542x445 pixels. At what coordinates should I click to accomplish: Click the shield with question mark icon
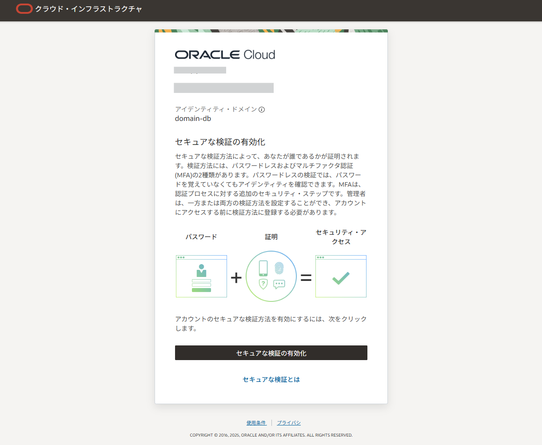263,285
